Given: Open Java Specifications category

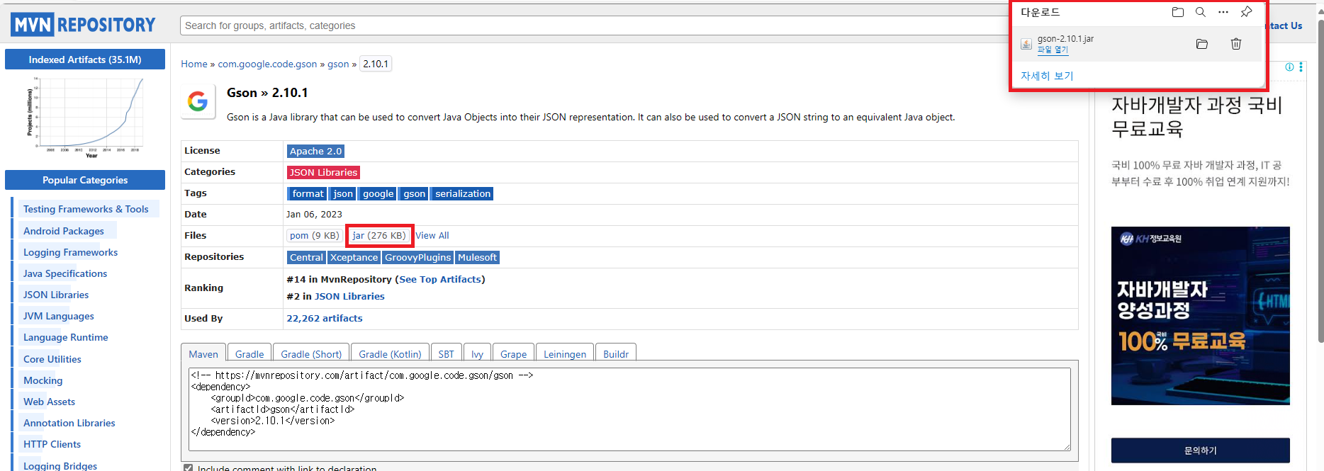Looking at the screenshot, I should pyautogui.click(x=65, y=273).
